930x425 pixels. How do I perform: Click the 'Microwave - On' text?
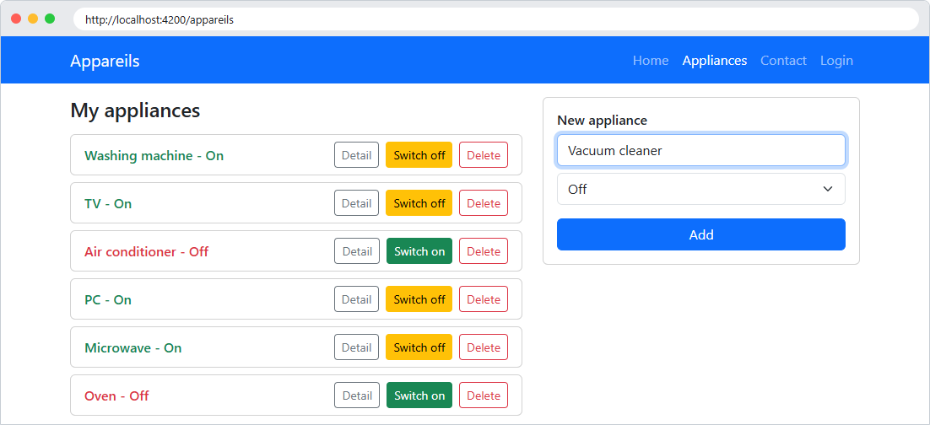133,348
